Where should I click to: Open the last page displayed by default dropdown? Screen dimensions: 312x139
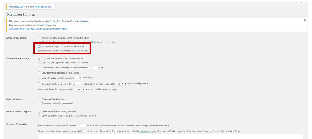tap(120, 84)
